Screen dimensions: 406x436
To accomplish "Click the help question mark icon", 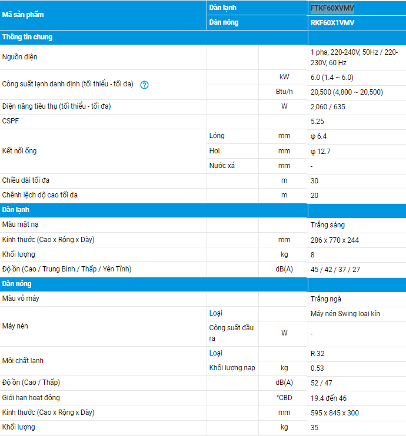I will [x=144, y=85].
